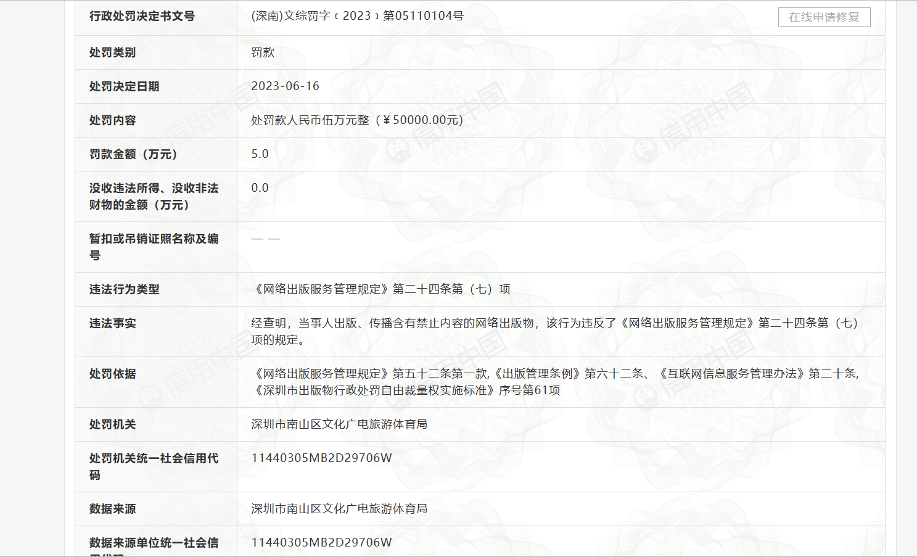Click the document number (深南)文综罚字 value
The width and height of the screenshot is (917, 557).
tap(357, 16)
